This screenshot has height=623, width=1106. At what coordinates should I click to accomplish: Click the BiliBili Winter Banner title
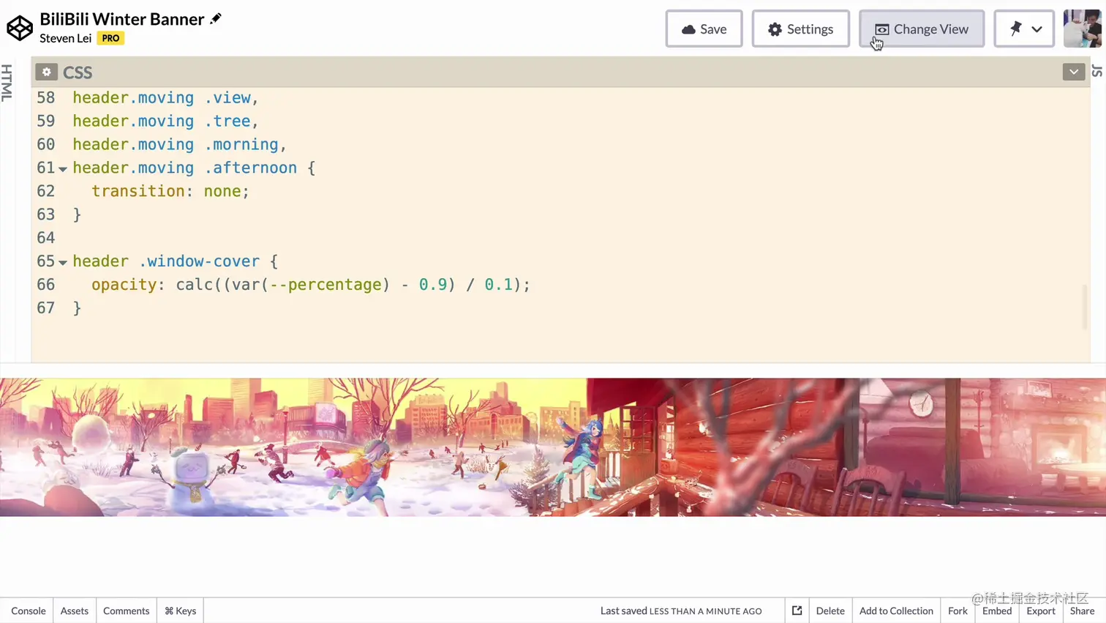coord(122,19)
